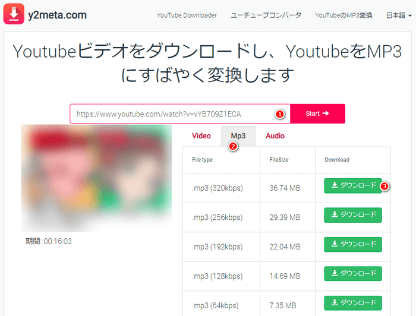Download the .mp3 64kbps file
This screenshot has width=416, height=316.
pos(353,303)
